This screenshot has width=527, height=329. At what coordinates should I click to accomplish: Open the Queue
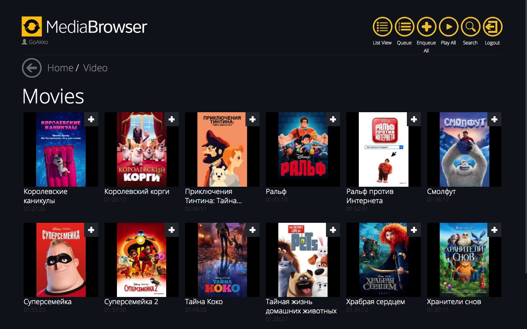point(404,27)
